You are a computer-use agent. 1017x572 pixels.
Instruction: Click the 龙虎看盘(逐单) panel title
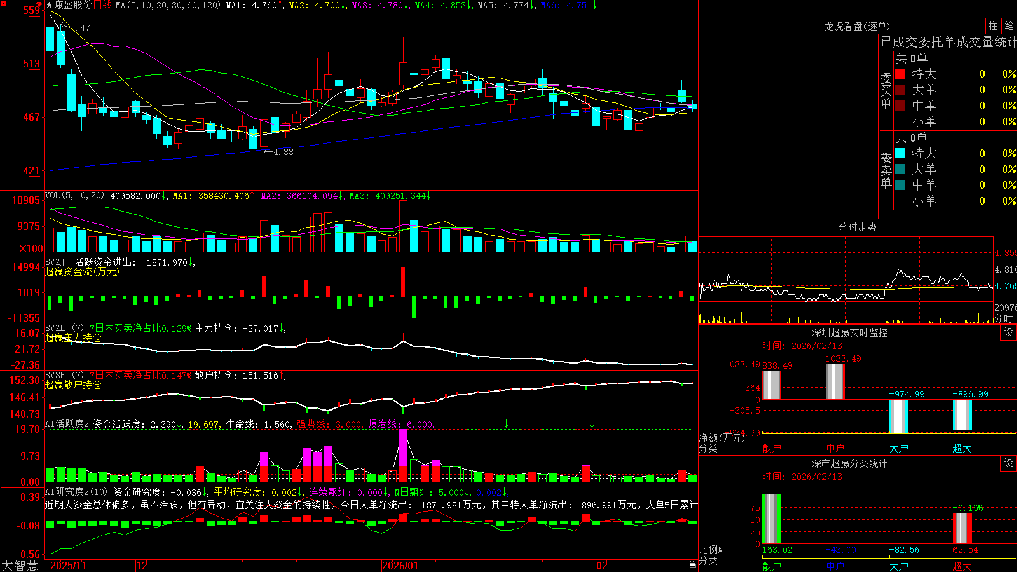(x=857, y=26)
